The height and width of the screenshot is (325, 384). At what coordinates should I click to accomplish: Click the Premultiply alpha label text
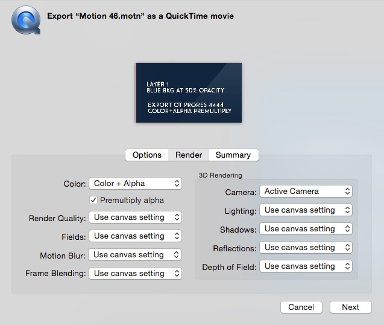[x=132, y=201]
